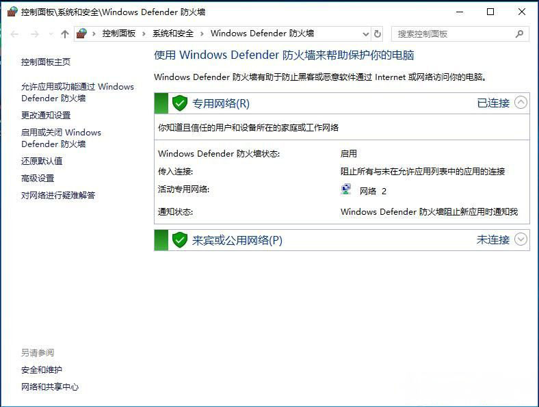The image size is (539, 407).
Task: Click the 网络 2 network icon
Action: point(346,189)
